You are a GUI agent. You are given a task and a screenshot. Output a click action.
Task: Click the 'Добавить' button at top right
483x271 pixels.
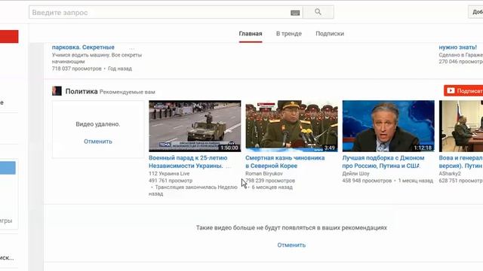click(x=475, y=12)
